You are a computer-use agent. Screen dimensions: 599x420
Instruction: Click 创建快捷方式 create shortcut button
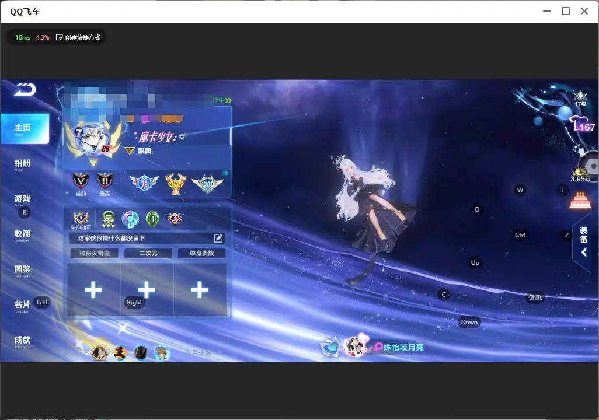[78, 37]
